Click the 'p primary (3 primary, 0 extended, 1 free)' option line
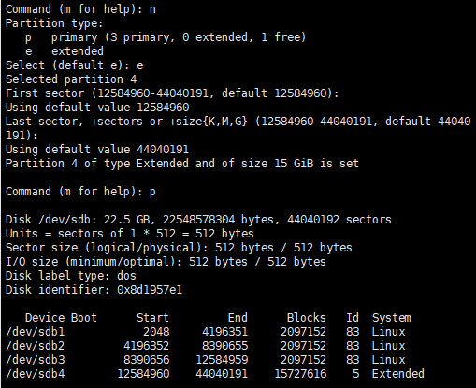476x388 pixels. (x=166, y=37)
